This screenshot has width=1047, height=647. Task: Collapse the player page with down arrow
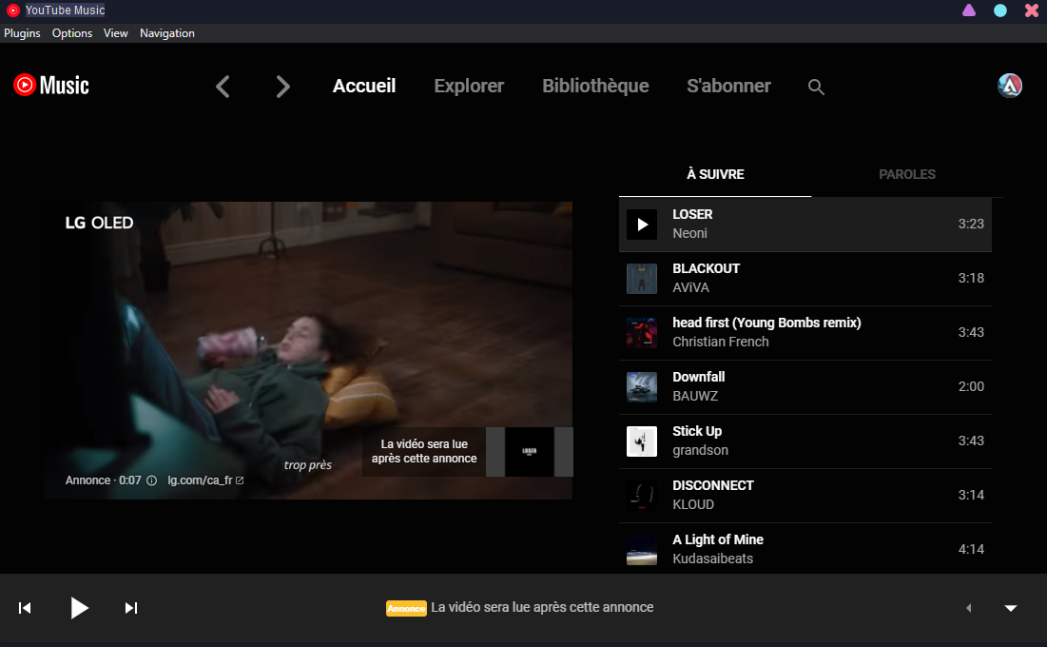click(1011, 608)
